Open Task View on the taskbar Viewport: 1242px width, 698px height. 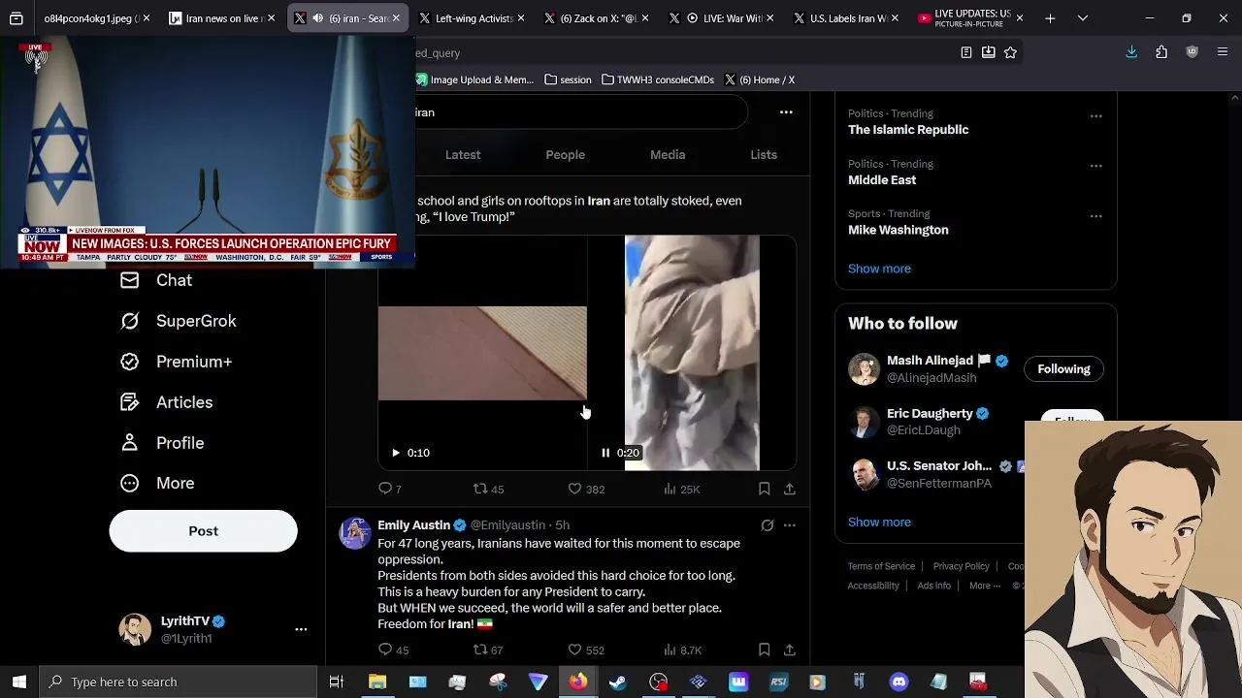coord(337,682)
